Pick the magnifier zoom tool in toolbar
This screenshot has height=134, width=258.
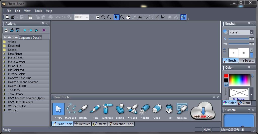pos(122,17)
